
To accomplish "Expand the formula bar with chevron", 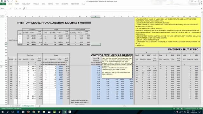I will (x=201, y=9).
